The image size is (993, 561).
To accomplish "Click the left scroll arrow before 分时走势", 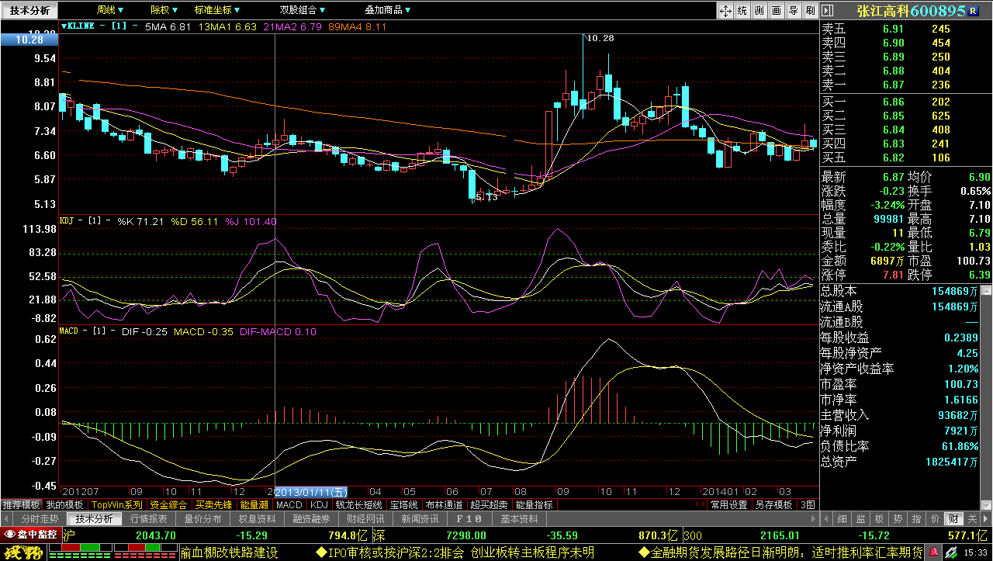I will tap(5, 519).
